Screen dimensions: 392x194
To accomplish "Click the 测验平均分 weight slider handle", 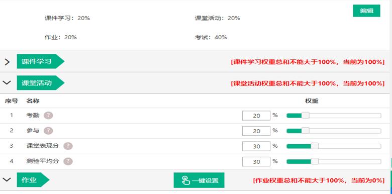I will pyautogui.click(x=315, y=161).
